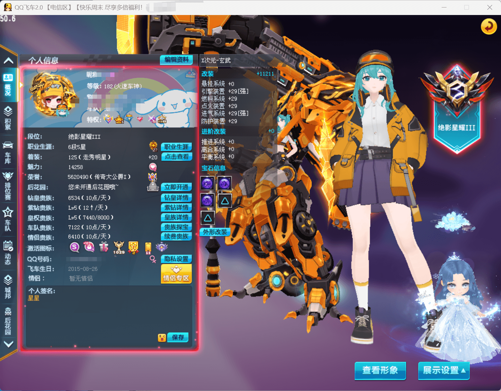501x391 pixels.
Task: Close the QQ飞车 window
Action: [x=490, y=7]
